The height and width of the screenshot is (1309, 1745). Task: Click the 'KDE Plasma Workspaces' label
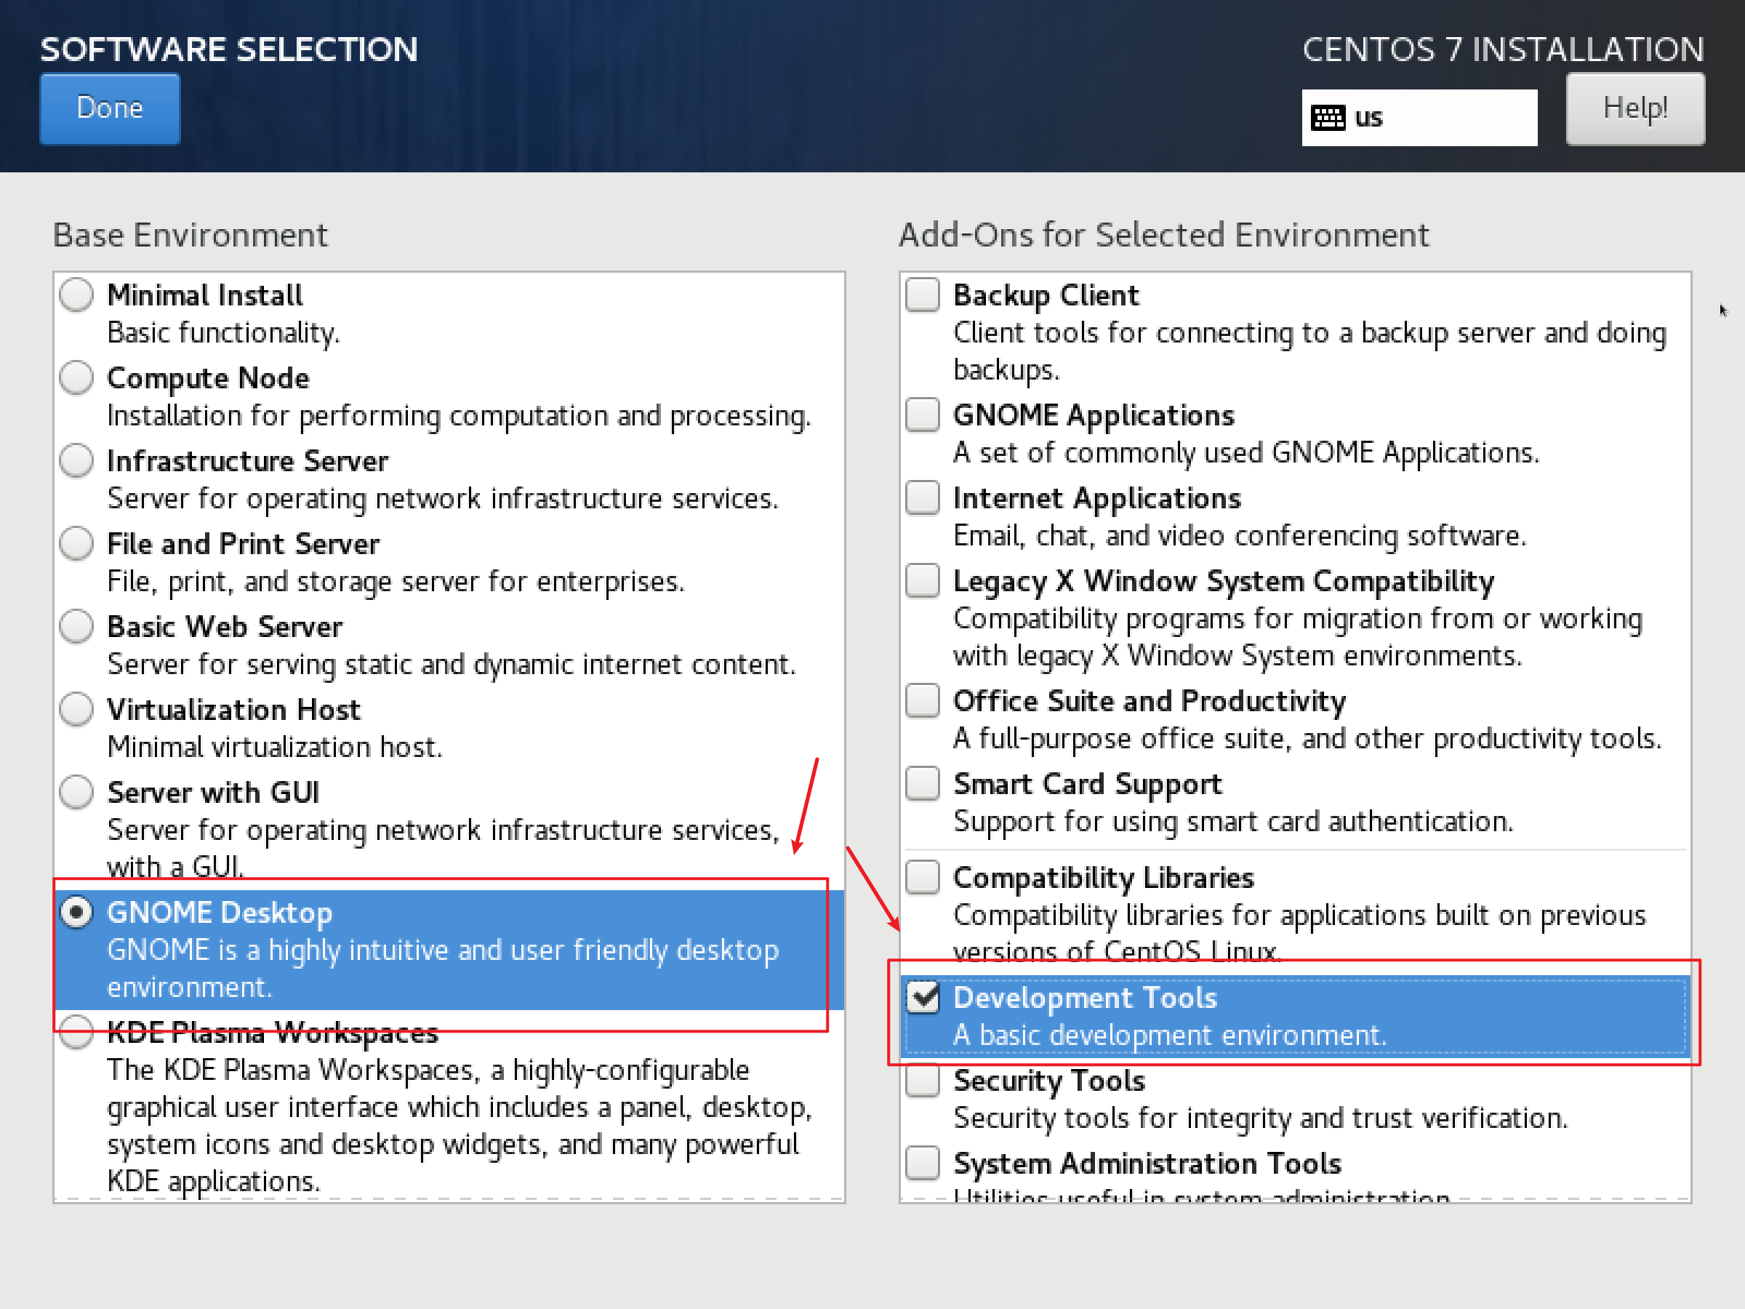click(273, 1033)
